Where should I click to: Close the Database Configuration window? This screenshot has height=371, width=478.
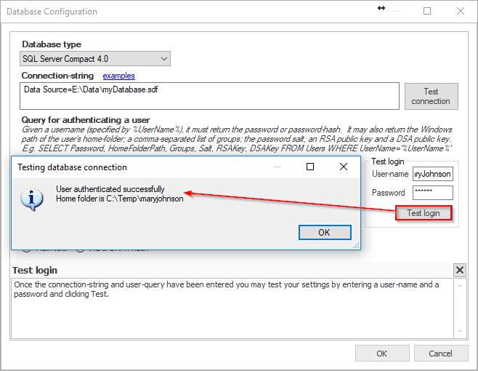click(x=460, y=11)
